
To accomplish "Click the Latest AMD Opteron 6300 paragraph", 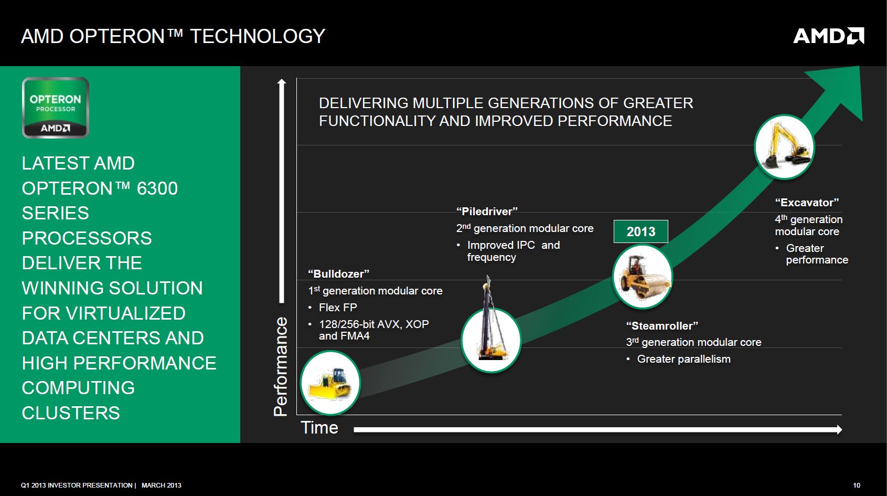I will (x=119, y=288).
